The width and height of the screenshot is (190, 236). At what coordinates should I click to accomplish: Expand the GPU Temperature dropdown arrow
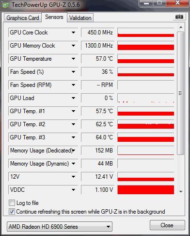(x=73, y=59)
